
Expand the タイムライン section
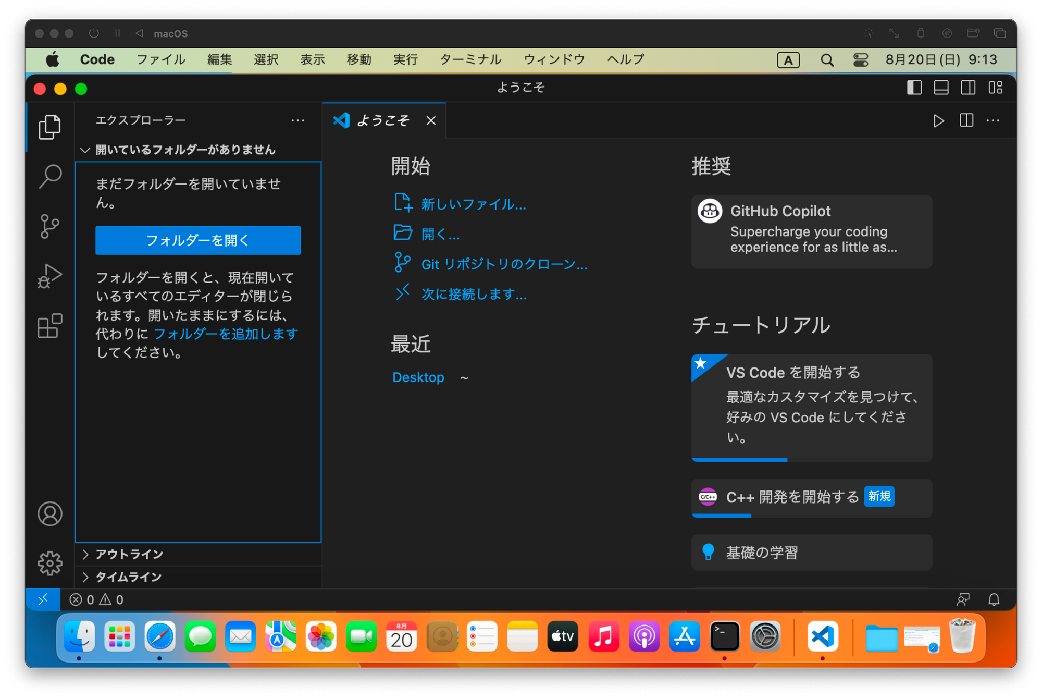[128, 577]
